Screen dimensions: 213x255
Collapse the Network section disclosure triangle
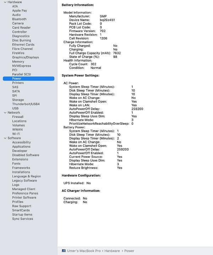(x=5, y=113)
